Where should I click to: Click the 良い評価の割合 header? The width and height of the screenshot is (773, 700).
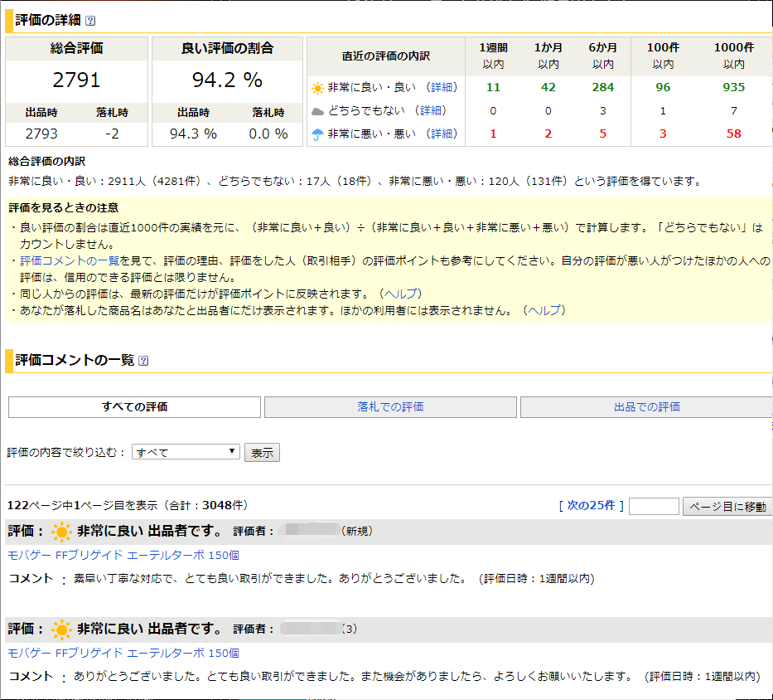227,48
